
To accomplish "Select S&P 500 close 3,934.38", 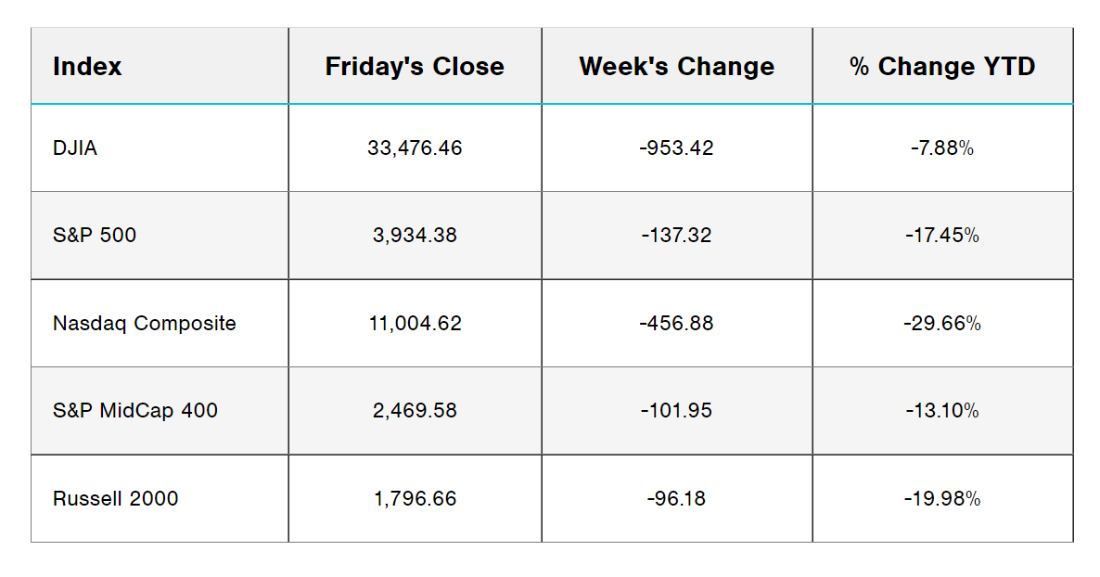I will 415,236.
